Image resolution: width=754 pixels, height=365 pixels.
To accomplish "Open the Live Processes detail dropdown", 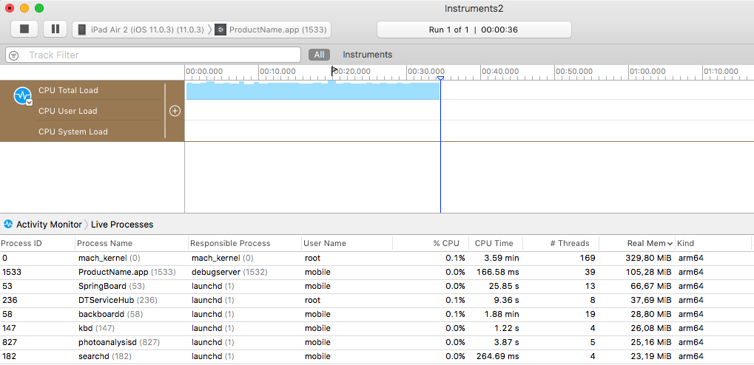I will point(122,225).
